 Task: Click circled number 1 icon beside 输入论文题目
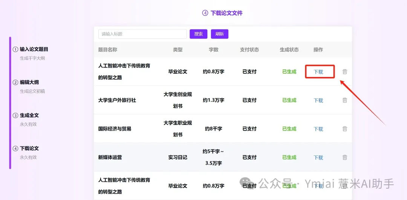point(15,49)
